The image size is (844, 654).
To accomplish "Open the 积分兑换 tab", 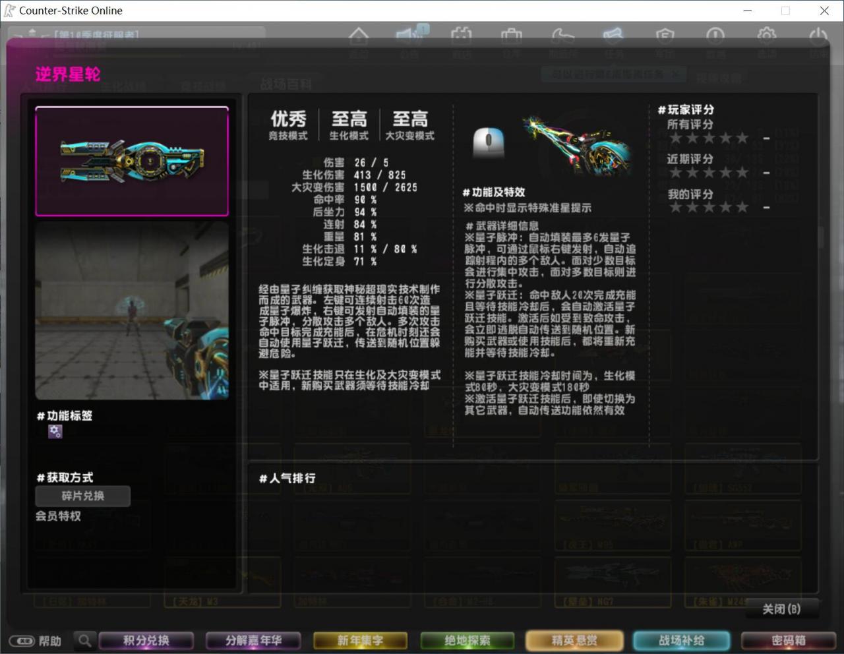I will click(146, 640).
